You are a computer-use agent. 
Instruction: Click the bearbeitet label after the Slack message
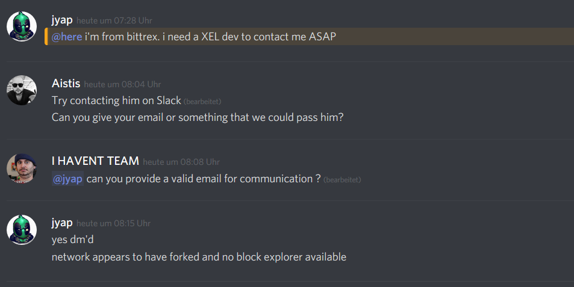[202, 102]
